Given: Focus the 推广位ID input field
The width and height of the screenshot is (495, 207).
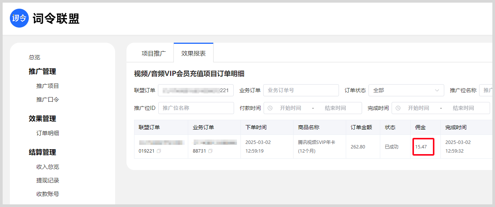Looking at the screenshot, I should (x=196, y=108).
